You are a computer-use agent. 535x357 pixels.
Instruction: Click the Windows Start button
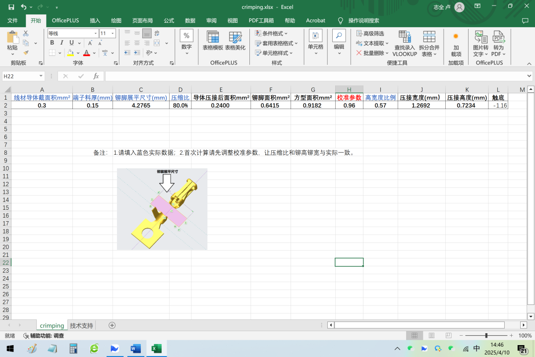coord(10,349)
